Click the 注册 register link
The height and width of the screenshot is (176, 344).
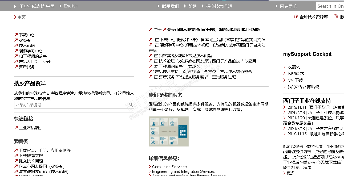157,30
